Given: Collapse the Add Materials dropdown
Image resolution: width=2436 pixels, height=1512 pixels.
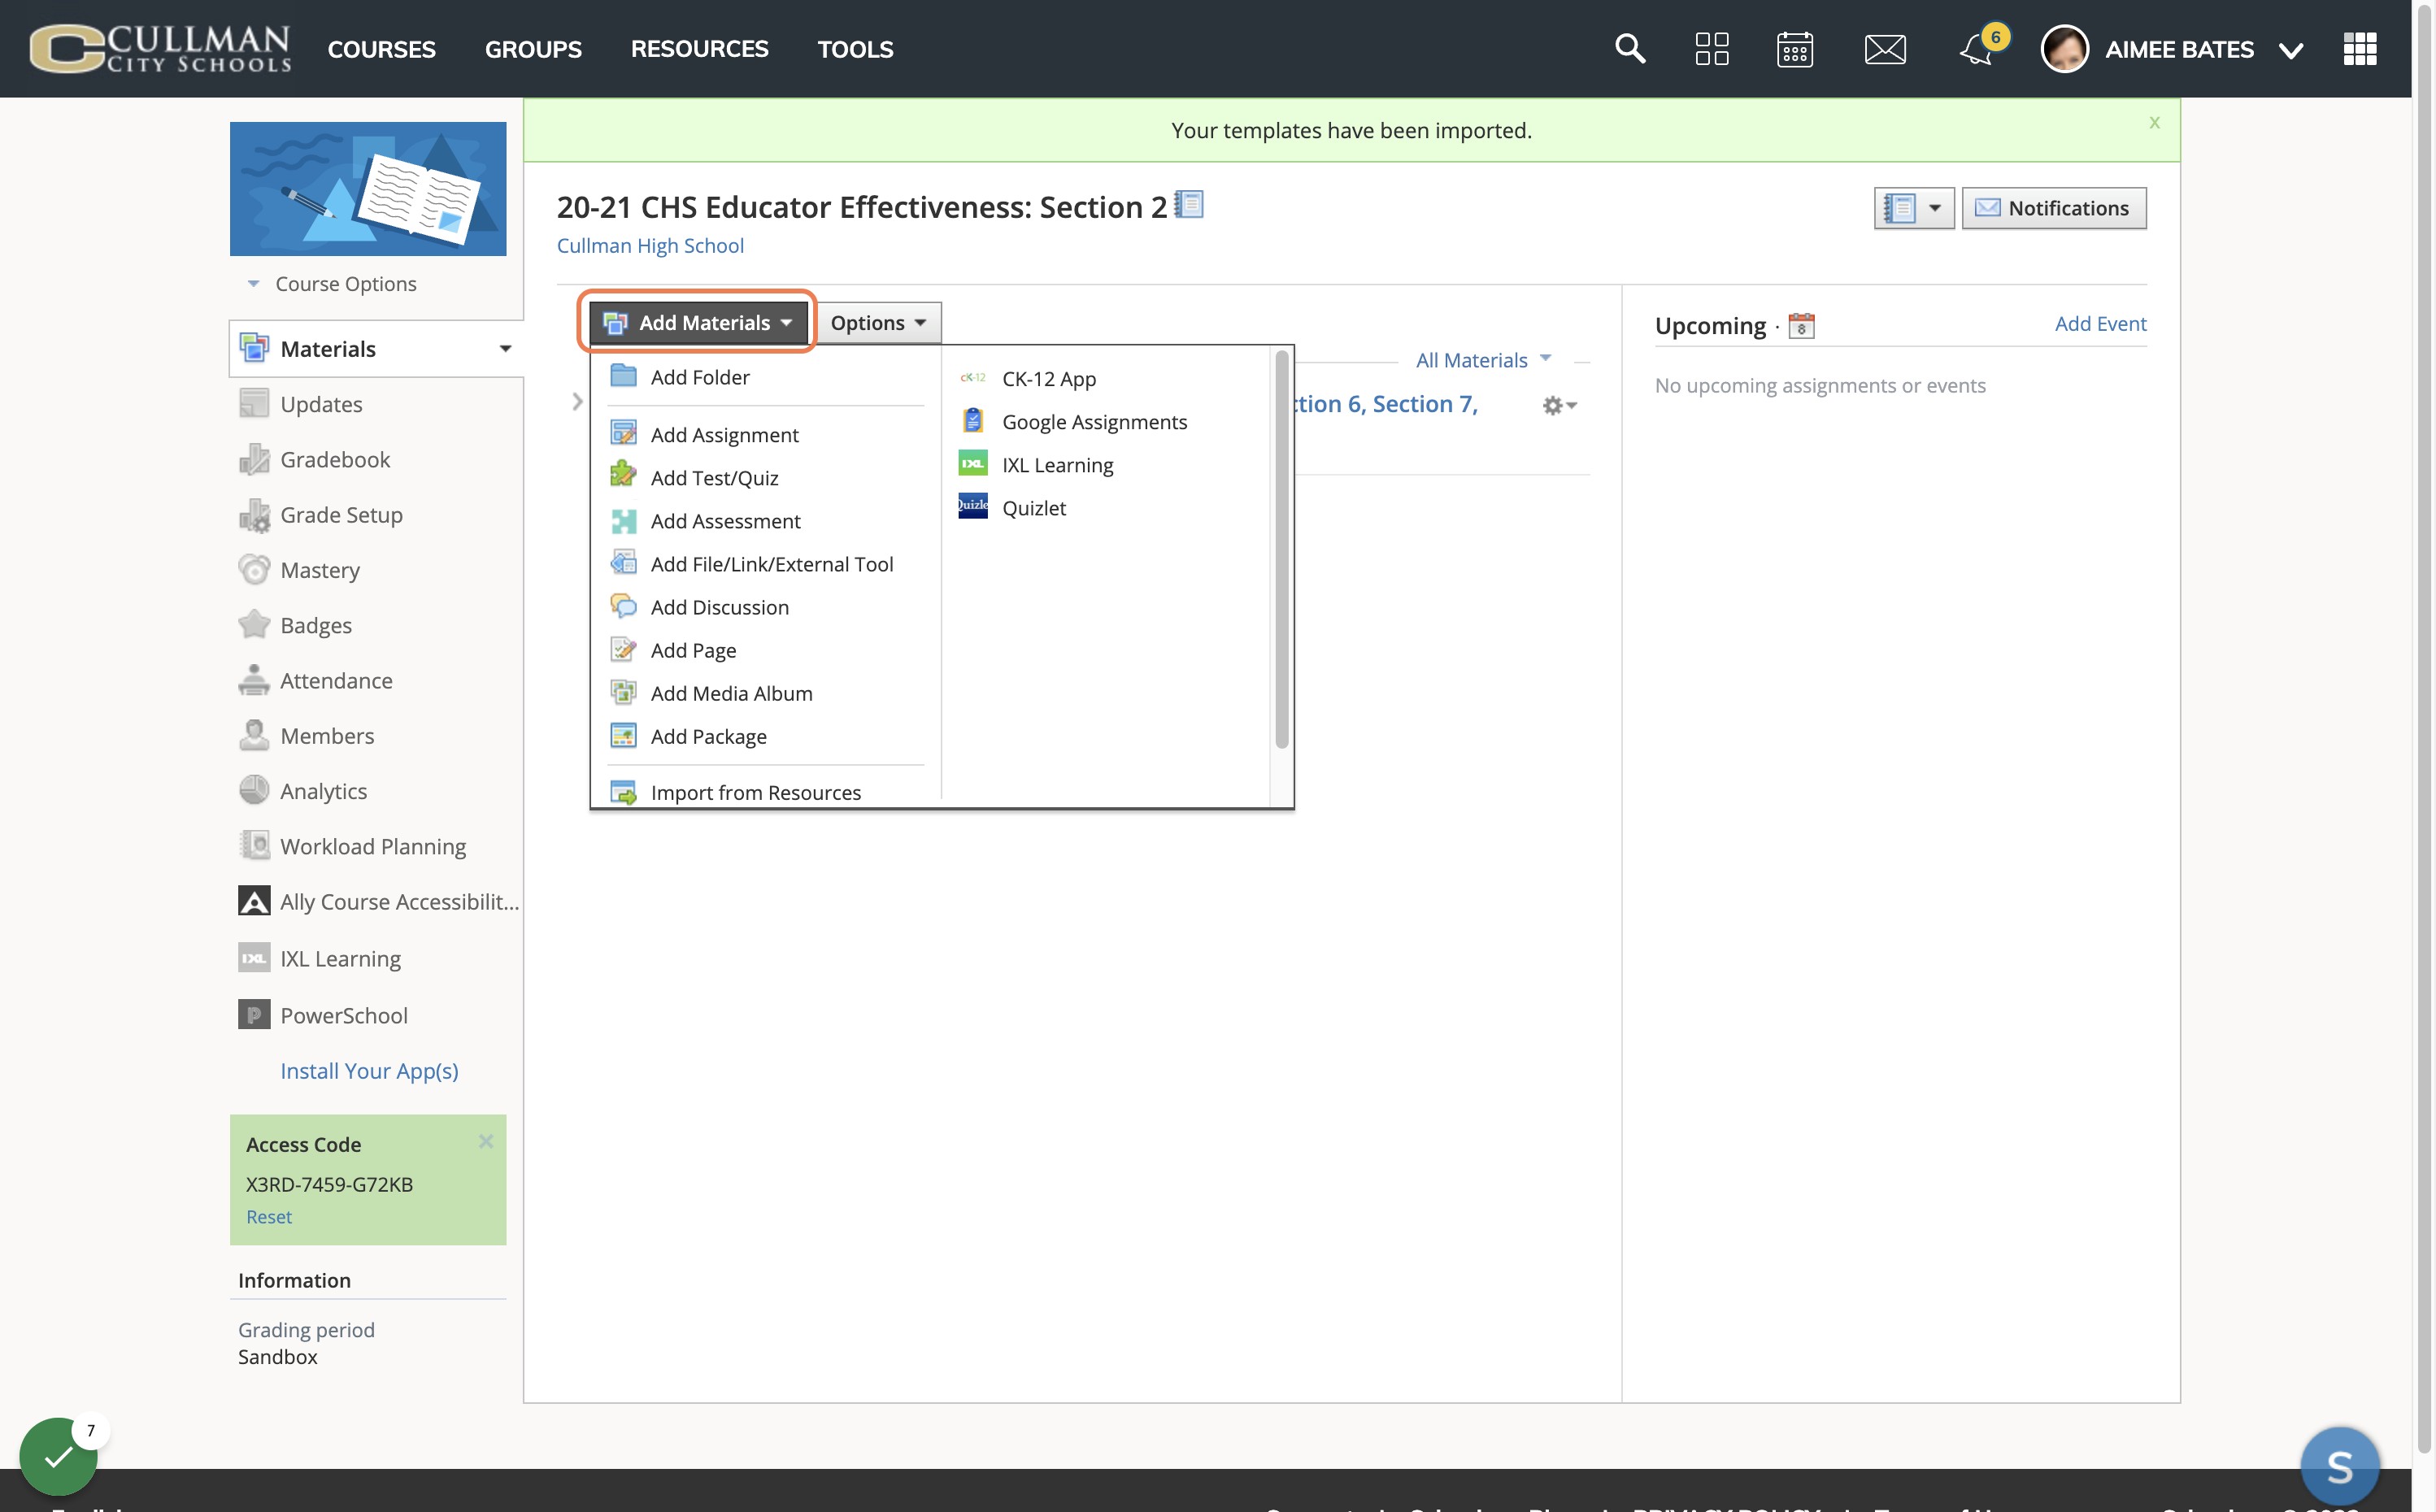Looking at the screenshot, I should coord(698,322).
